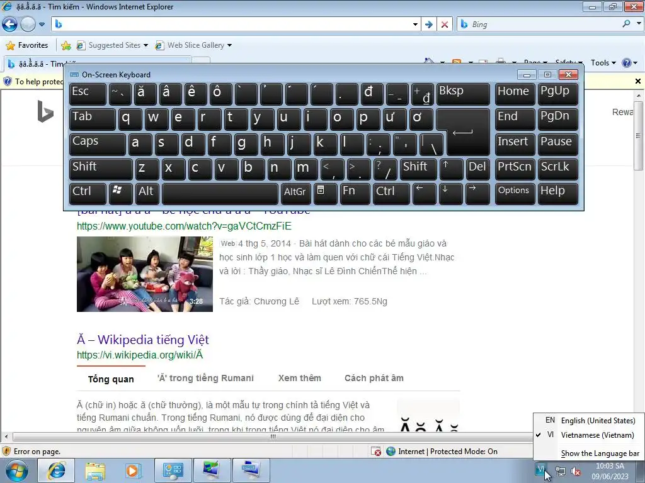Viewport: 645px width, 483px height.
Task: Click the Enter key on On-Screen Keyboard
Action: point(468,133)
